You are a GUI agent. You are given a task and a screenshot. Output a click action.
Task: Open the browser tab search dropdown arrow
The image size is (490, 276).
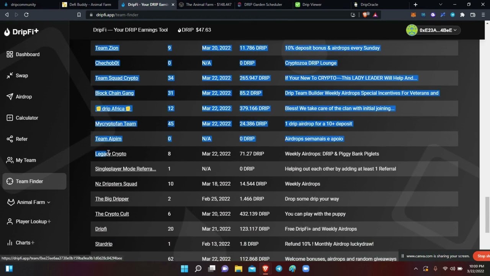(x=441, y=5)
